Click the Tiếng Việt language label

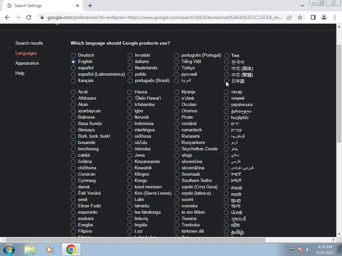click(191, 61)
